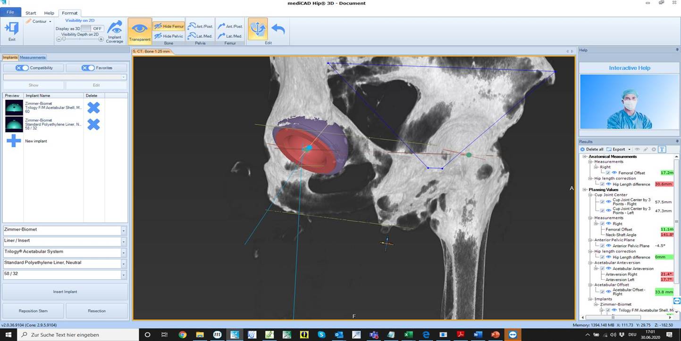Click the Insert Implant button
Screen dimensions: 681x341
(x=65, y=292)
